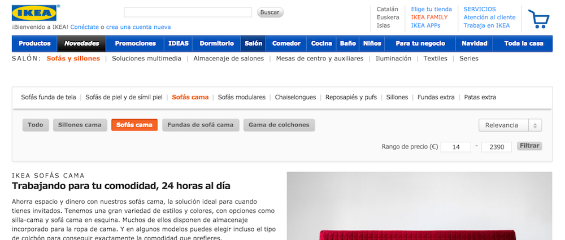
Task: Select the orange 'Sofás cama' filter button
Action: 134,125
